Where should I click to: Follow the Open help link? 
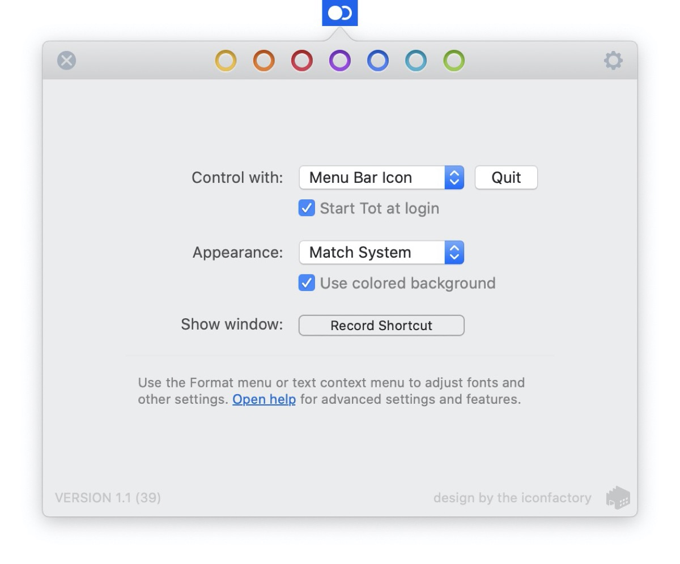click(x=264, y=399)
